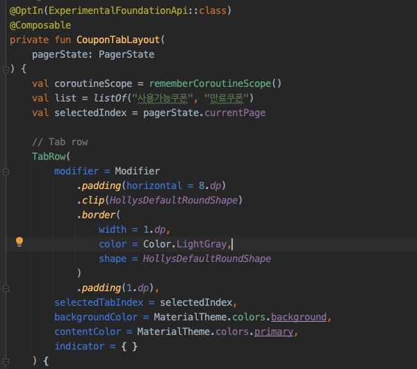
Task: Click the selectedTabIndex parameter name
Action: (x=99, y=302)
